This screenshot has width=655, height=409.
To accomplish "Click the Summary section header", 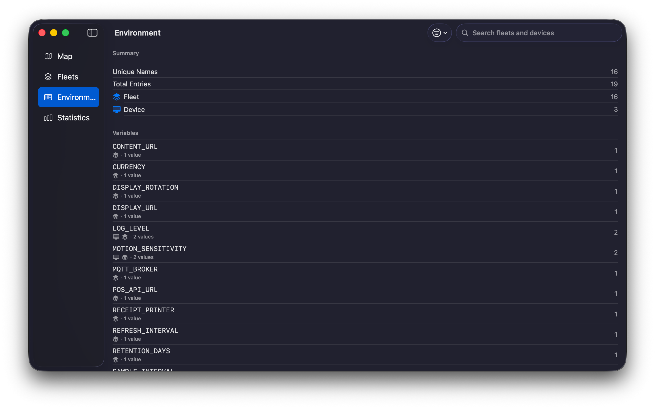I will [x=126, y=53].
